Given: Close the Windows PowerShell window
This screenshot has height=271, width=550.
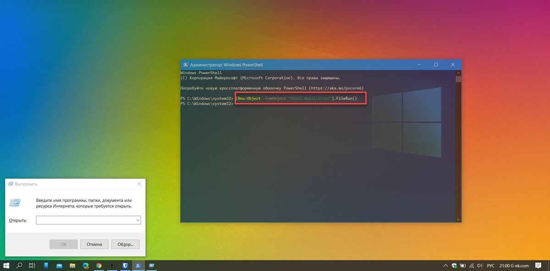Looking at the screenshot, I should (x=453, y=65).
